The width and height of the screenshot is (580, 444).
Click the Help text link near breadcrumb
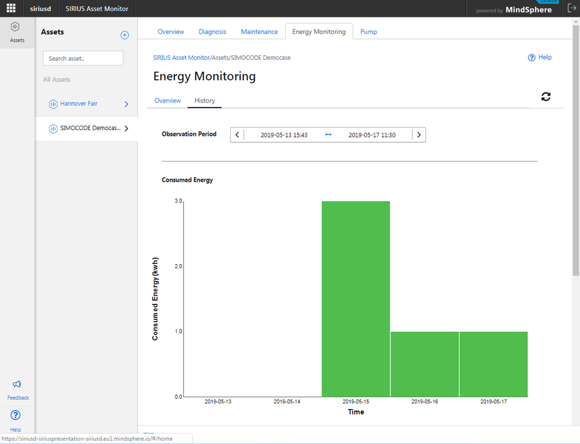click(545, 57)
